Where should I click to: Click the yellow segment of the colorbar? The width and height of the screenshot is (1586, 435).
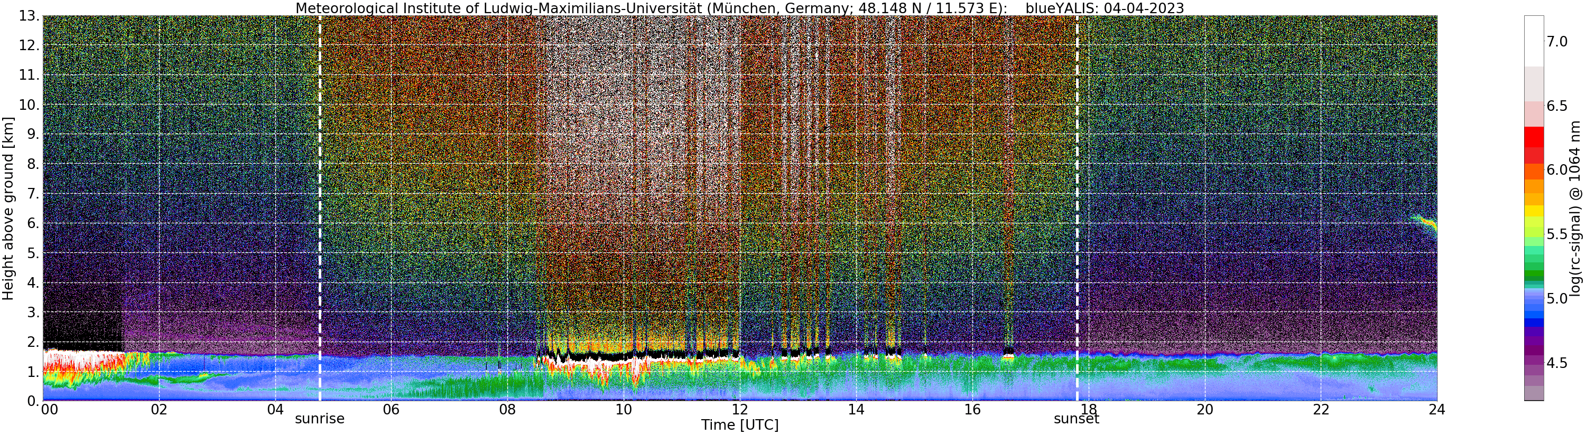(1534, 211)
